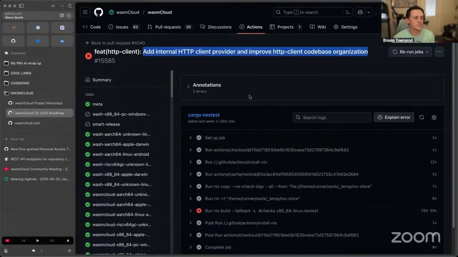
Task: Switch to the Issues tab
Action: tap(123, 27)
